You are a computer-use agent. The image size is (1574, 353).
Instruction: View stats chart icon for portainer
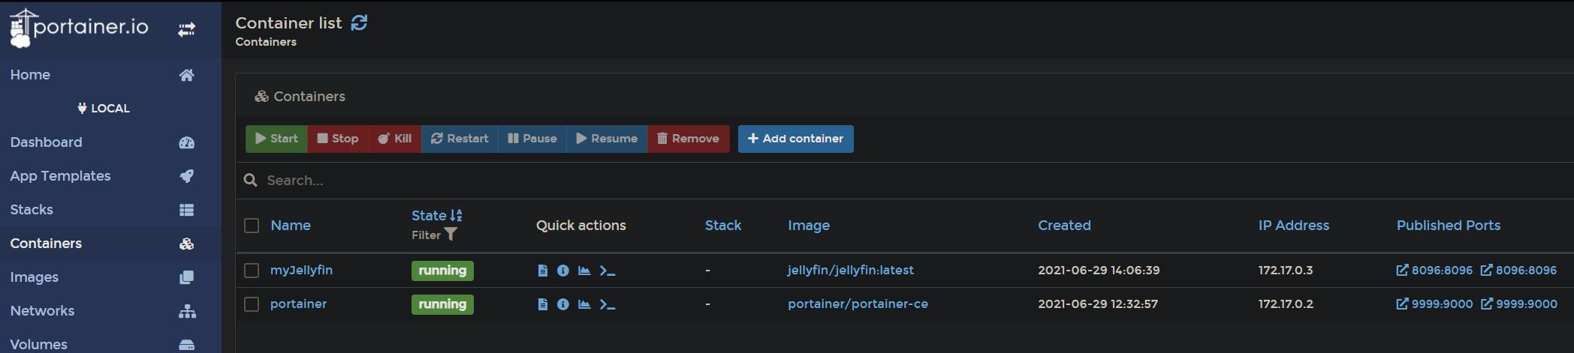click(583, 304)
